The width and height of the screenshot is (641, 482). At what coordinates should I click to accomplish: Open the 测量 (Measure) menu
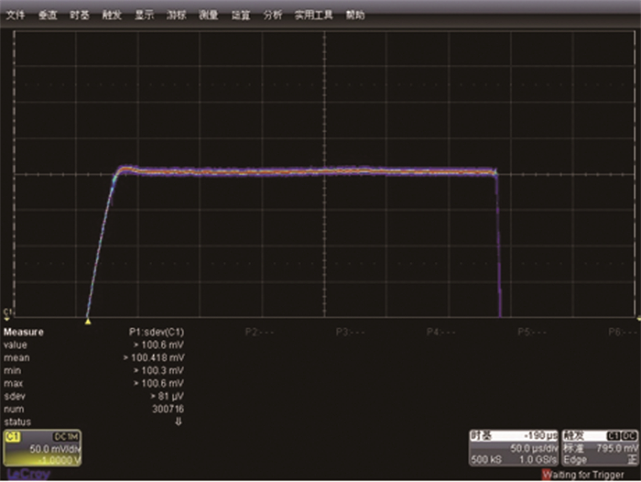click(208, 16)
